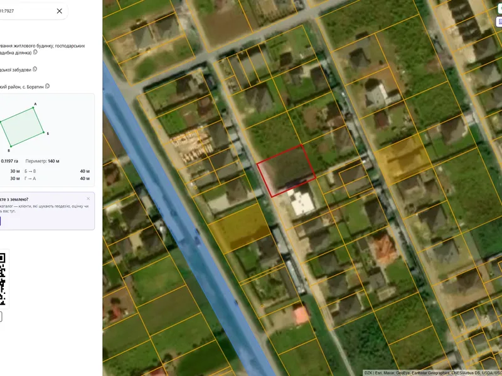Click the Esri, Maxar map attribution text
Viewport: 502px width, 376px height.
433,373
